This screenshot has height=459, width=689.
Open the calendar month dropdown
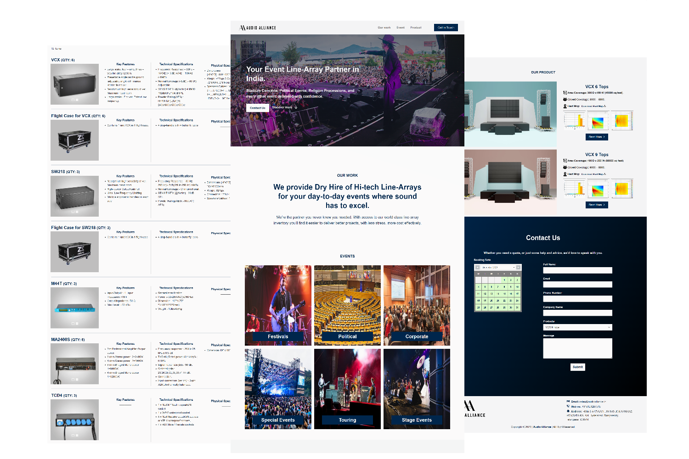(498, 268)
